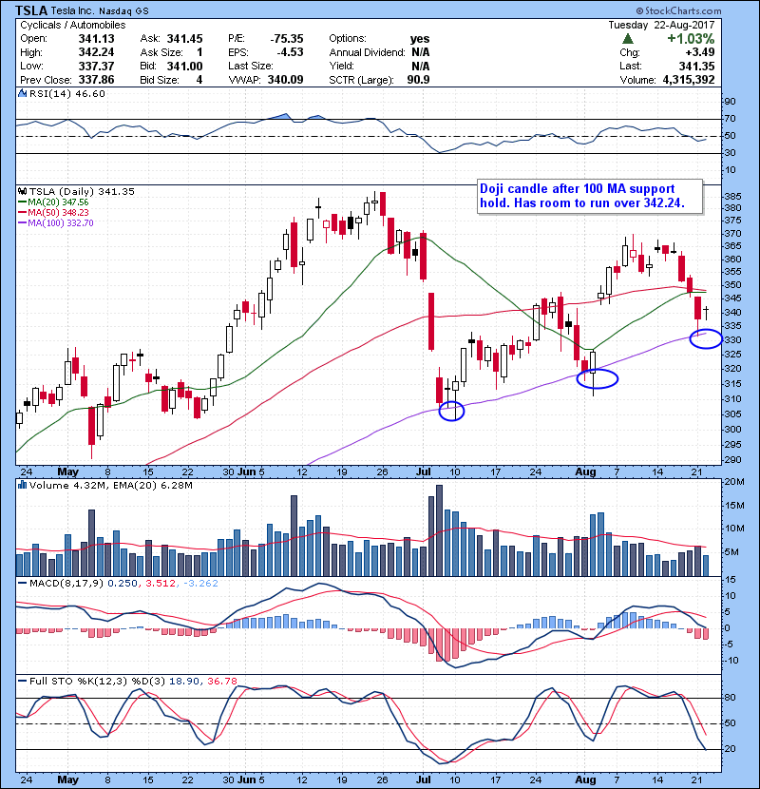Click the VWAP value 340.09
Screen dimensions: 760x789
(285, 80)
